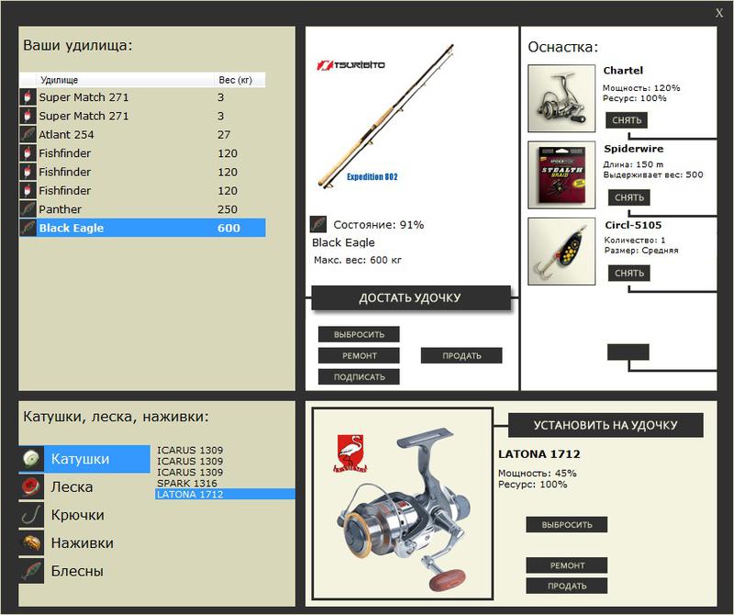This screenshot has height=615, width=734.
Task: Click РЕМОНТ button for LATONA reel
Action: [567, 565]
